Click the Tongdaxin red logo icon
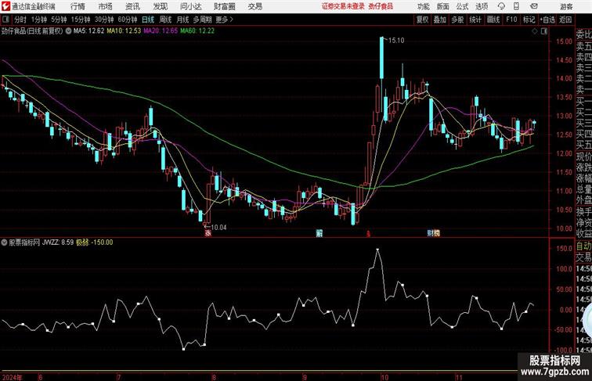 [x=5, y=6]
